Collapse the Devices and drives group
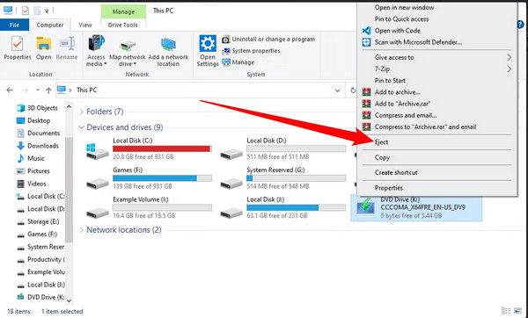This screenshot has width=528, height=318. (81, 127)
